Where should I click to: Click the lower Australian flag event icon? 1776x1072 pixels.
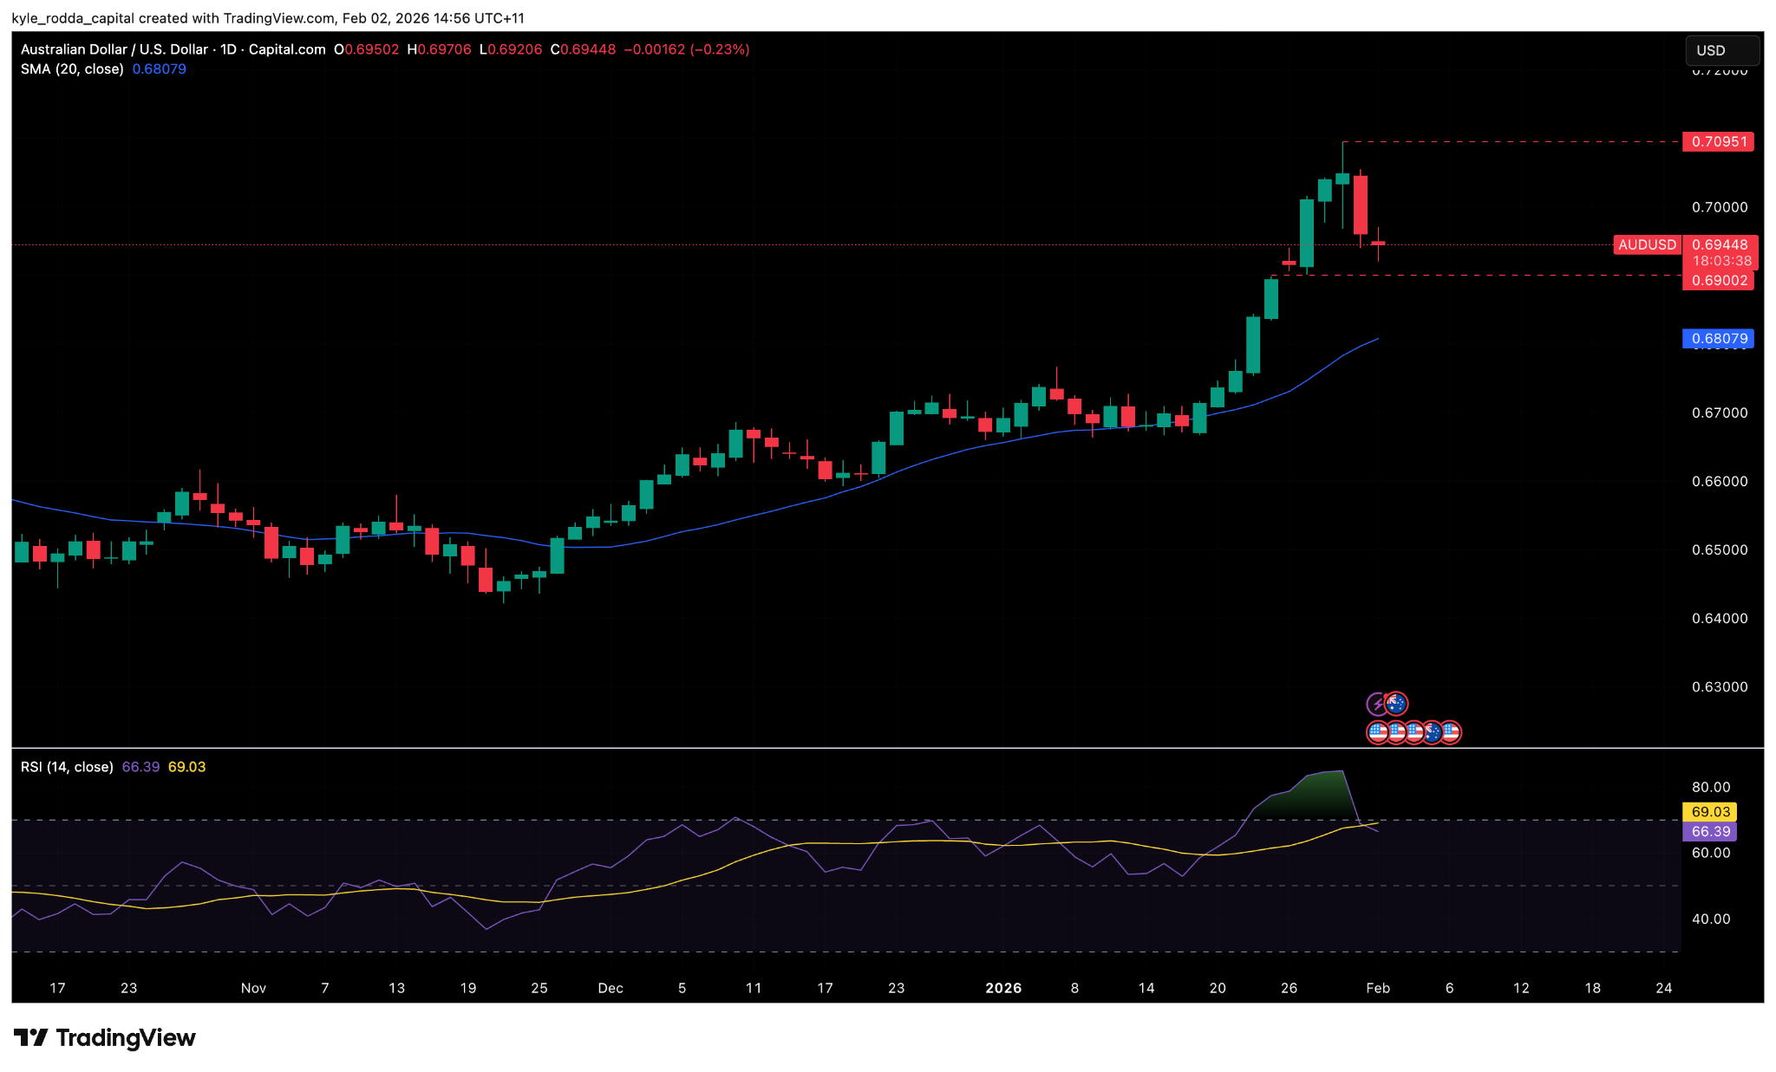coord(1433,732)
